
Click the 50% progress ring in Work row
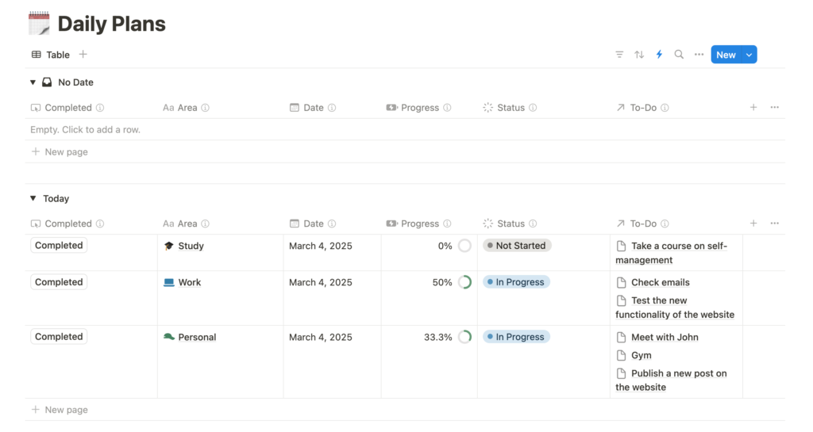click(x=465, y=282)
